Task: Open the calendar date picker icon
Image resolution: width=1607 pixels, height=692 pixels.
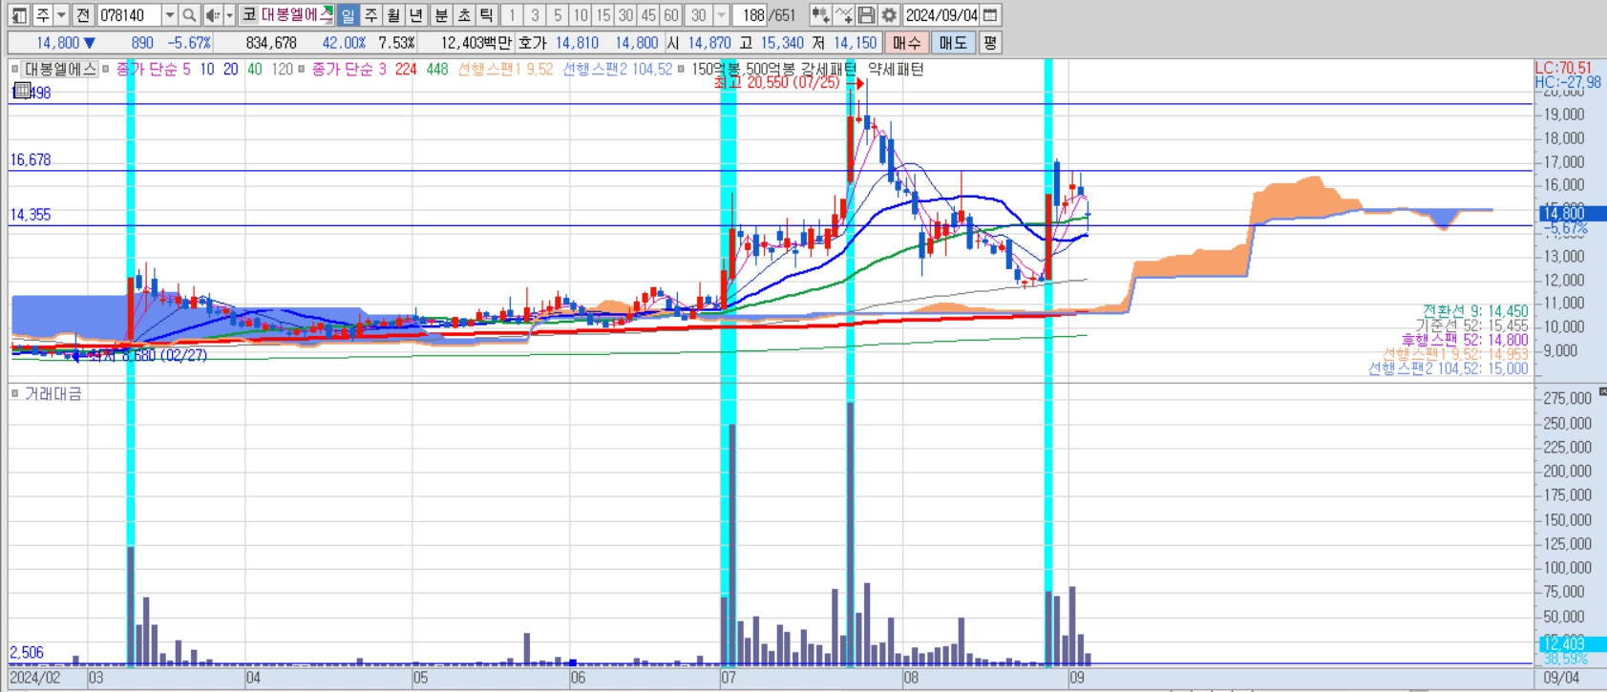Action: [x=990, y=15]
